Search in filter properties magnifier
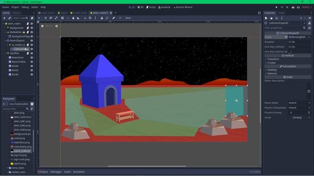 [x=304, y=28]
